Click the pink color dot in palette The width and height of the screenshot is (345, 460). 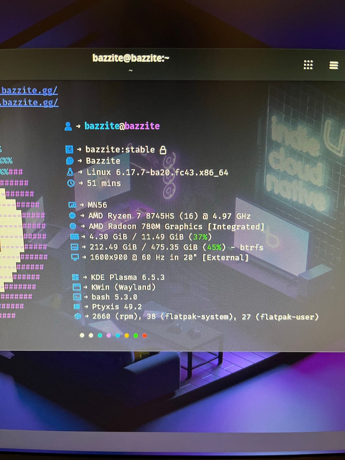tap(109, 335)
